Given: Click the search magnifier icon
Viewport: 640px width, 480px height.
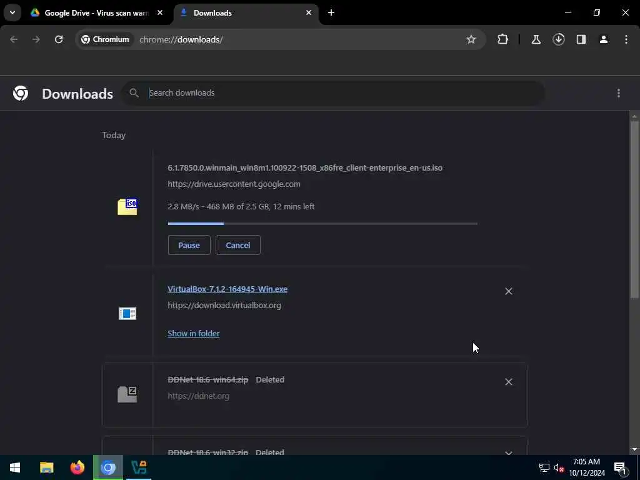Looking at the screenshot, I should coord(134,92).
